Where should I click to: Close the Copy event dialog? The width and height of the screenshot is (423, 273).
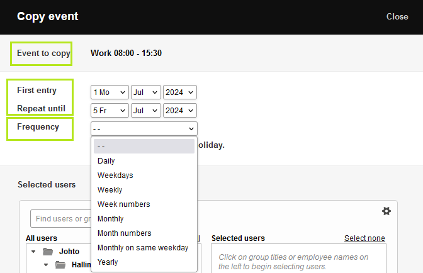tap(397, 17)
